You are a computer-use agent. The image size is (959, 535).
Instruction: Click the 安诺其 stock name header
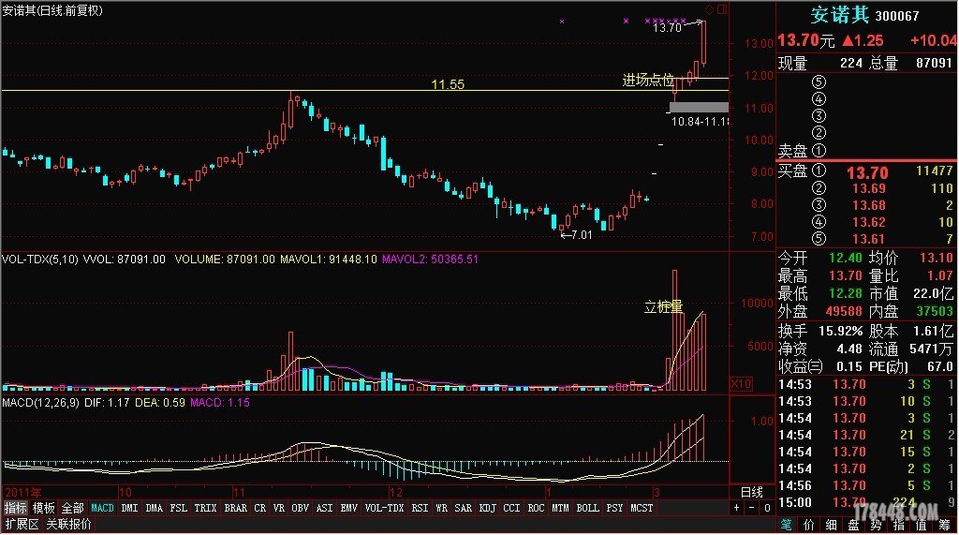[x=839, y=15]
